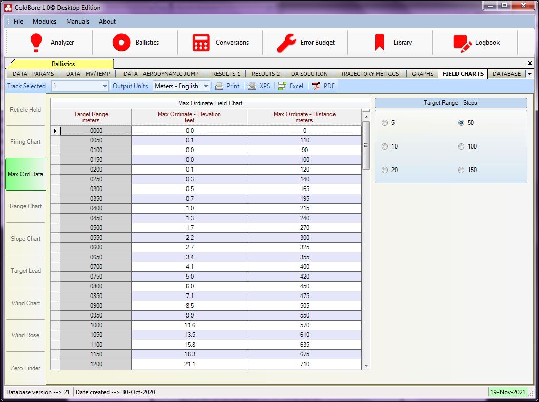This screenshot has height=402, width=539.
Task: Select the yellow Ballistics module tab
Action: (63, 64)
